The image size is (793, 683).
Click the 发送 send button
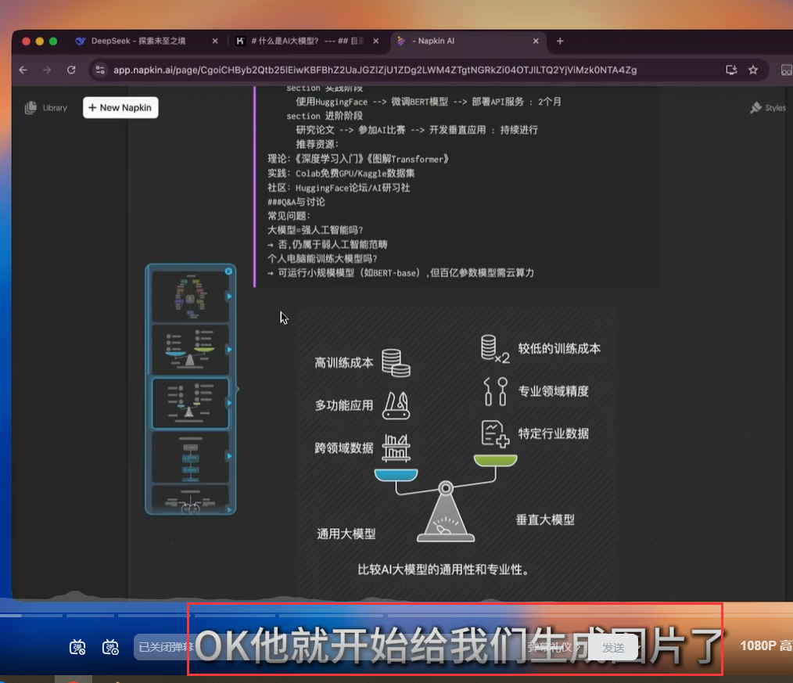(613, 648)
